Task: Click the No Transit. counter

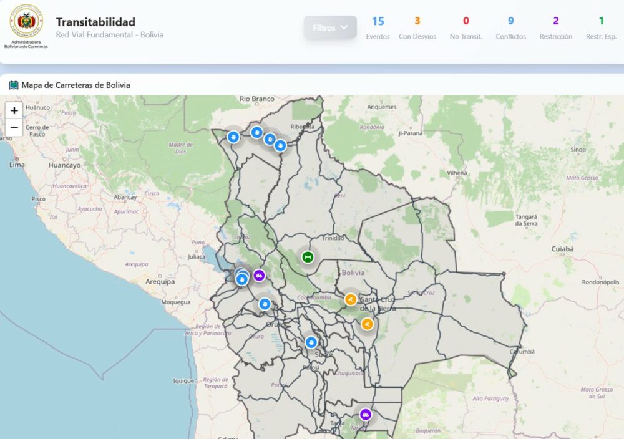Action: [466, 28]
